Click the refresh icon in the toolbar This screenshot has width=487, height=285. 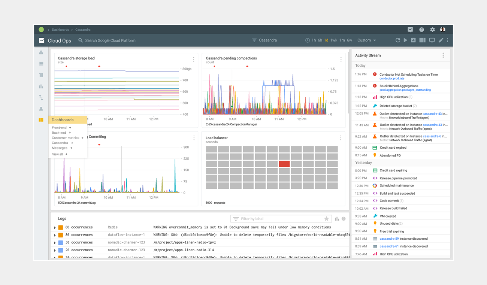pyautogui.click(x=398, y=40)
